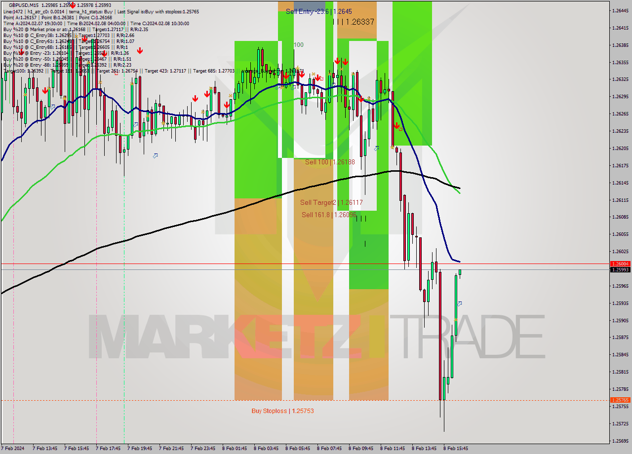This screenshot has width=632, height=454.
Task: Select the 'Sell Entry -23.6 | 1.2645' label
Action: click(x=319, y=11)
